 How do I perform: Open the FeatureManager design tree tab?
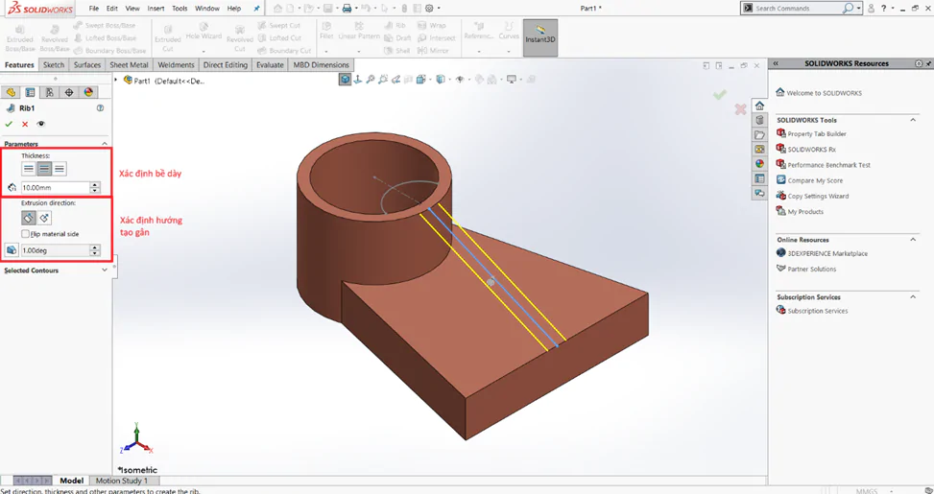[11, 92]
